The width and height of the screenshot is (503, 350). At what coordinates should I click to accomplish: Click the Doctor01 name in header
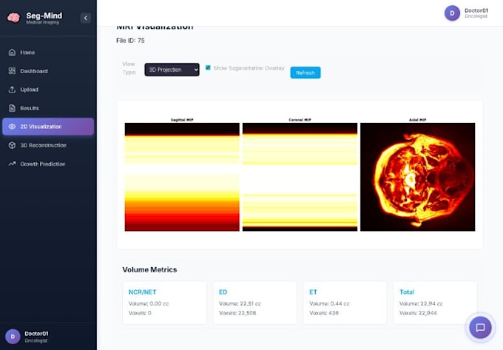[x=476, y=10]
